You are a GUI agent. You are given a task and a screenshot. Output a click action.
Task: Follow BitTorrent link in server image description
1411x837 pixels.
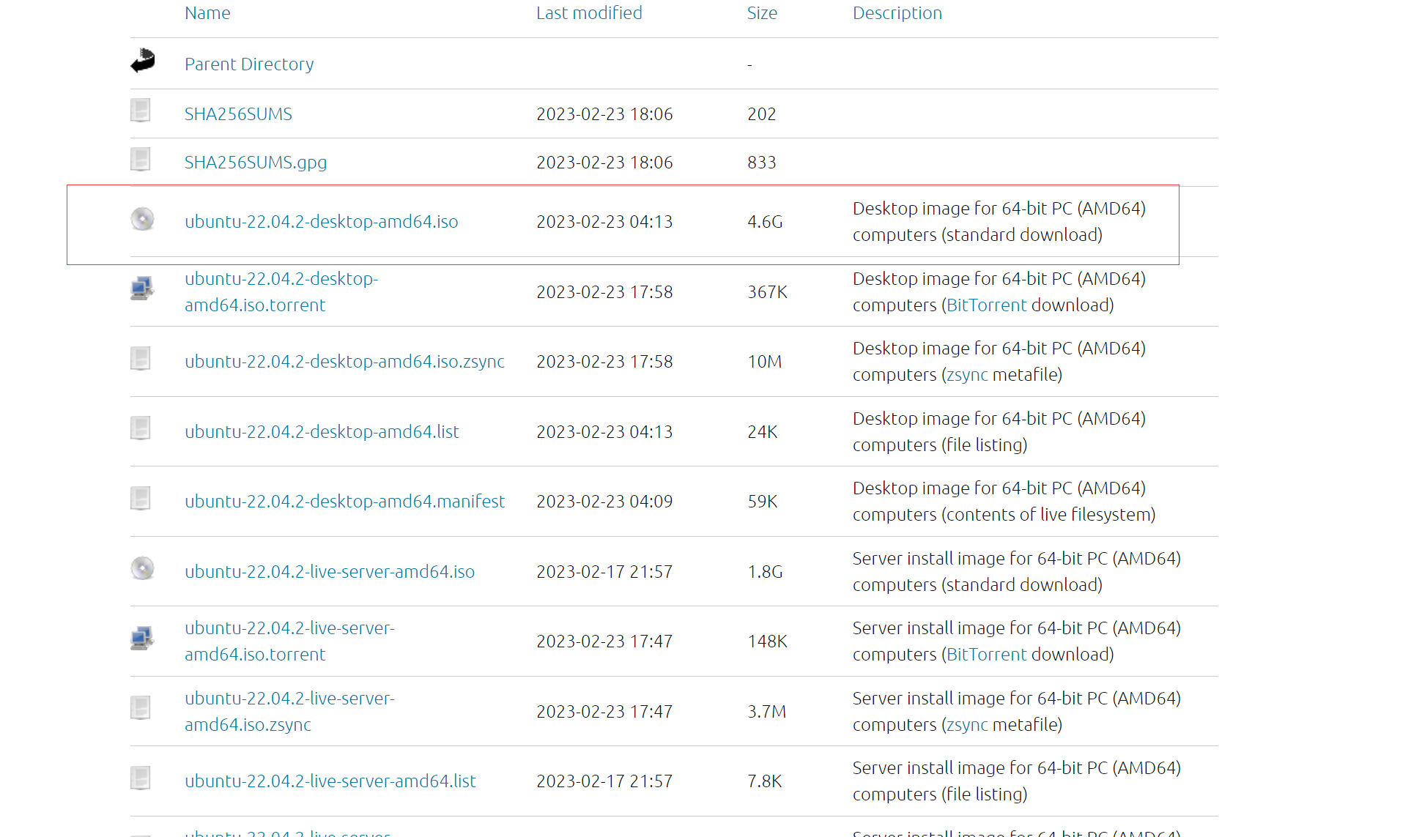tap(986, 655)
